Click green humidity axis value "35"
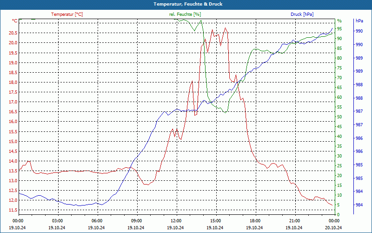 coord(339,146)
